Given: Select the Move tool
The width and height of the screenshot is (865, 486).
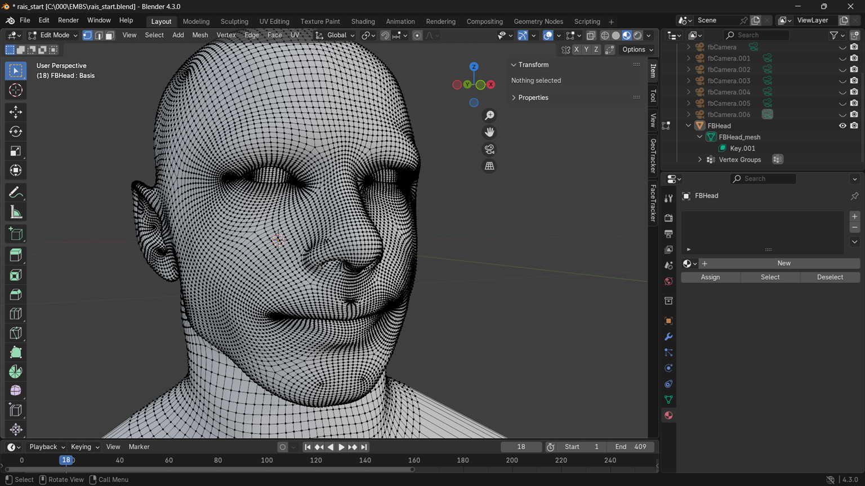Looking at the screenshot, I should 16,112.
